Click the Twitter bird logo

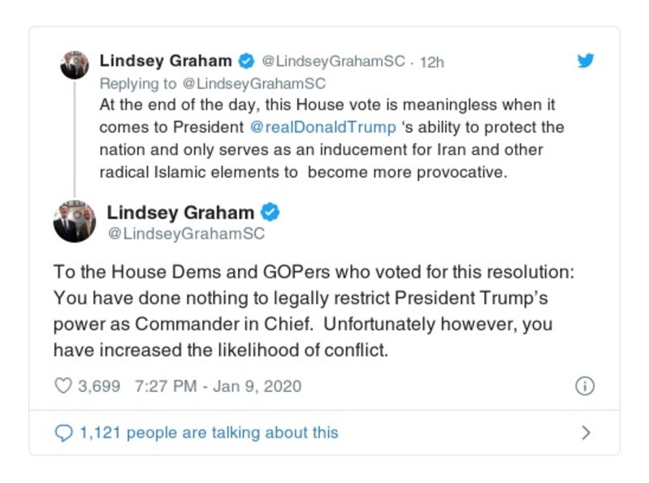tap(586, 62)
